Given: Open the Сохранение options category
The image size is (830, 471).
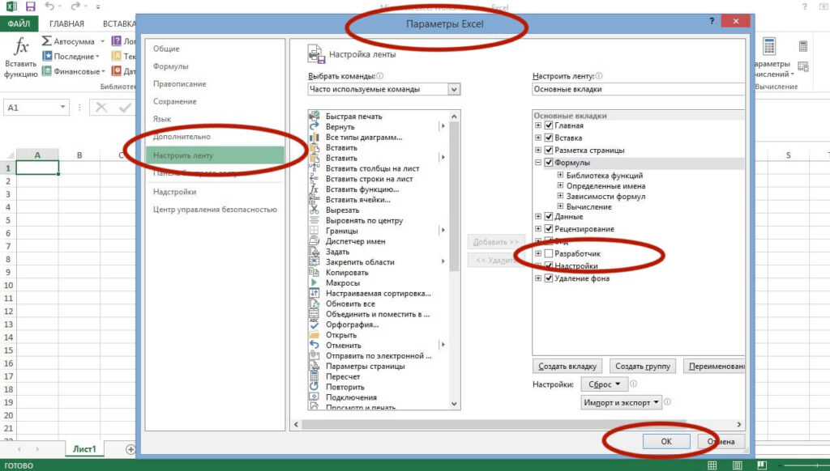Looking at the screenshot, I should pyautogui.click(x=175, y=101).
